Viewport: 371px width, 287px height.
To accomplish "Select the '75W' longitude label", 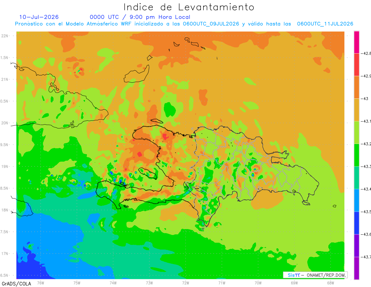I will [77, 283].
